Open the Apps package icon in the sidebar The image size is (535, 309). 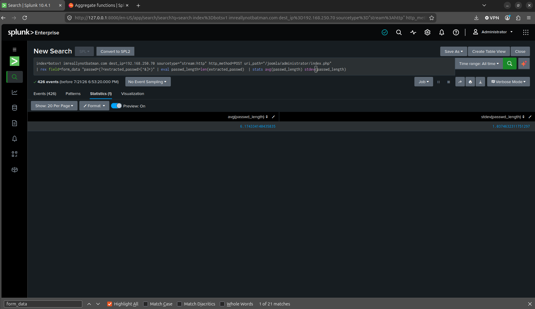(15, 169)
